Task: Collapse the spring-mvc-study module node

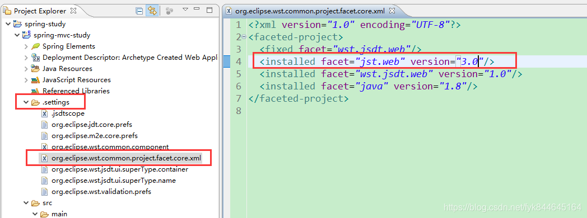Action: pyautogui.click(x=17, y=35)
